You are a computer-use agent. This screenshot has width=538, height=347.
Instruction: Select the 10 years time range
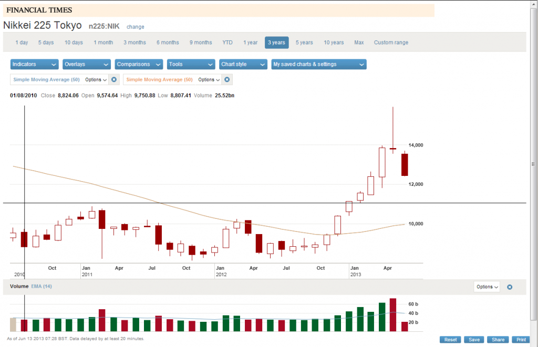(x=334, y=43)
